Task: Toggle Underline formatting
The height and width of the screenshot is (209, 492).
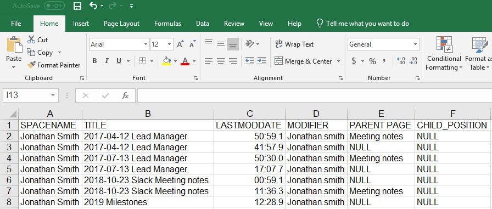Action: pyautogui.click(x=119, y=61)
